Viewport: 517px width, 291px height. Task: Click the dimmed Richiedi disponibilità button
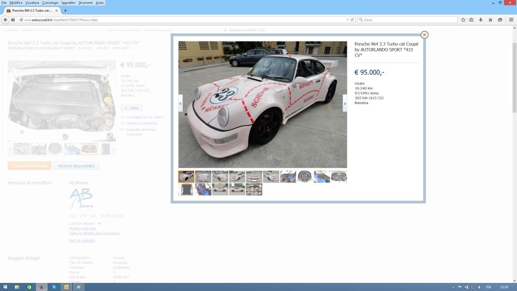coord(77,166)
